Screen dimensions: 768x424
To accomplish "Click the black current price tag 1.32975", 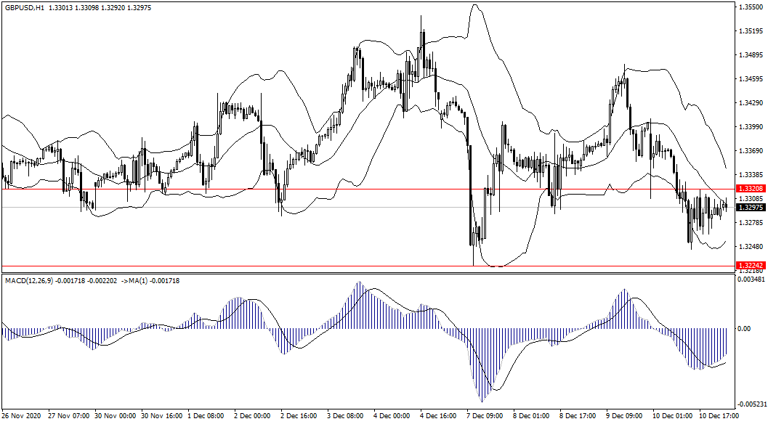I will [749, 208].
